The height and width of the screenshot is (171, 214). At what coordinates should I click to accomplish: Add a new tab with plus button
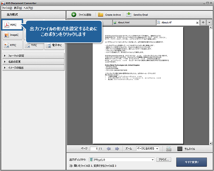point(203,22)
